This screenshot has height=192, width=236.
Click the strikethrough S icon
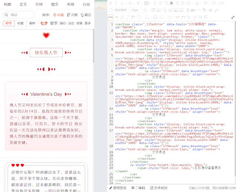coord(145,10)
